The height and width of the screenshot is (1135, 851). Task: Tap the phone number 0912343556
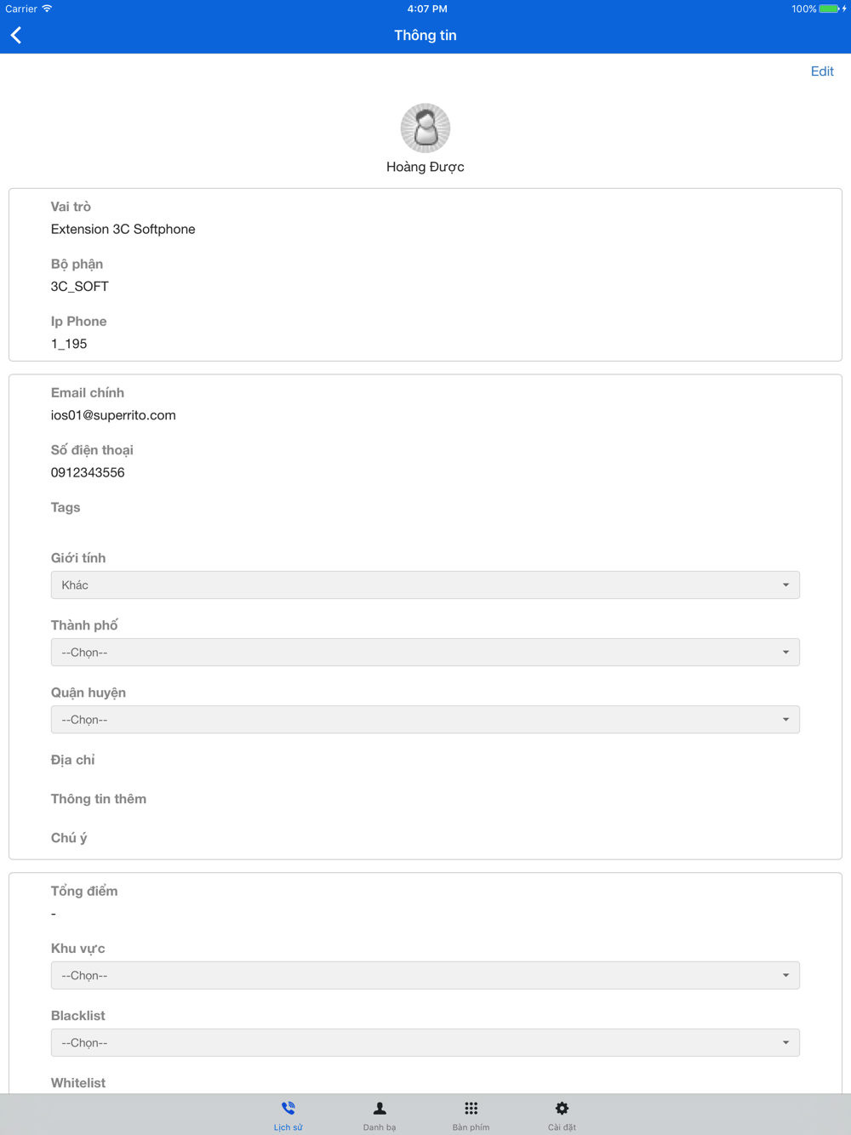point(88,472)
